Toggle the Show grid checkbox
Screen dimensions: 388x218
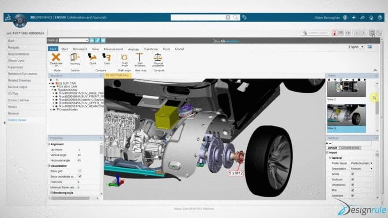pos(80,171)
